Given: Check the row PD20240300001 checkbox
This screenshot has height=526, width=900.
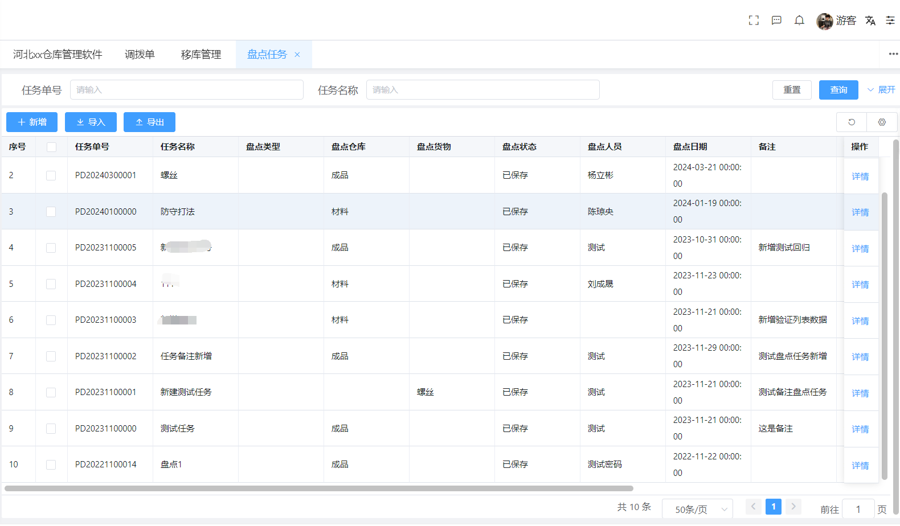Looking at the screenshot, I should (51, 175).
